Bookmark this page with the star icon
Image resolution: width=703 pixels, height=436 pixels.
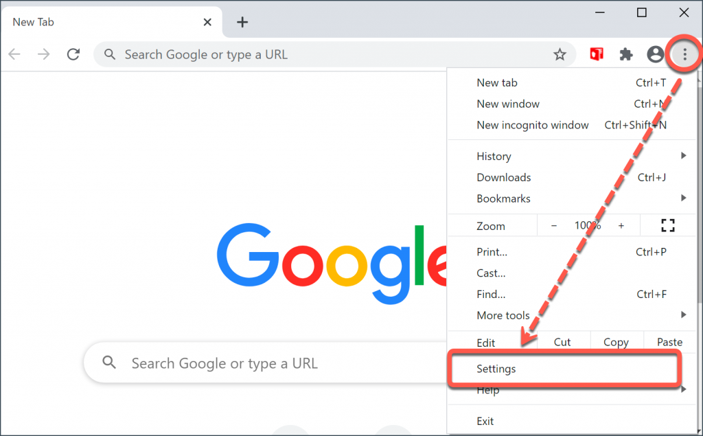pos(560,54)
